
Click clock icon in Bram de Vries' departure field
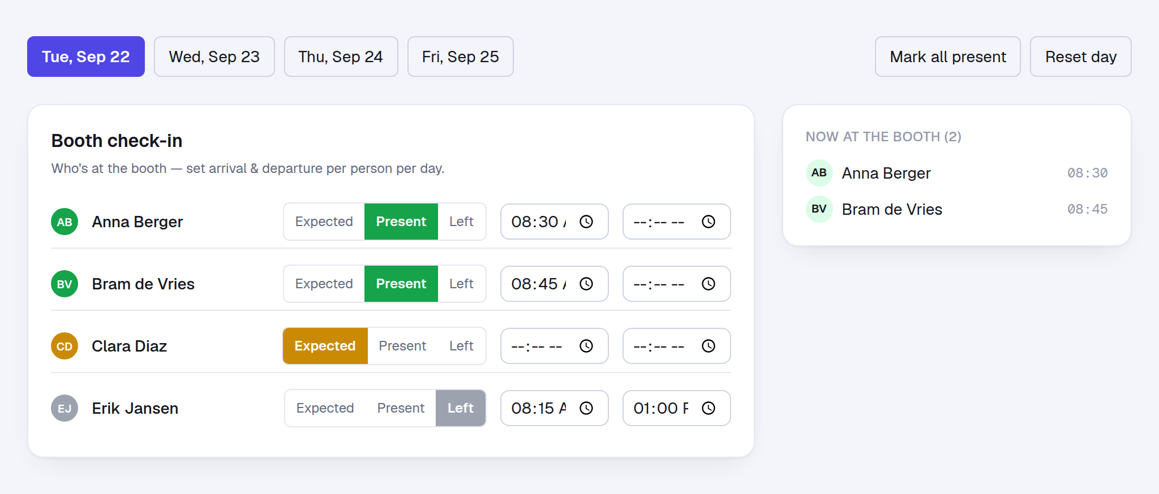(x=709, y=284)
